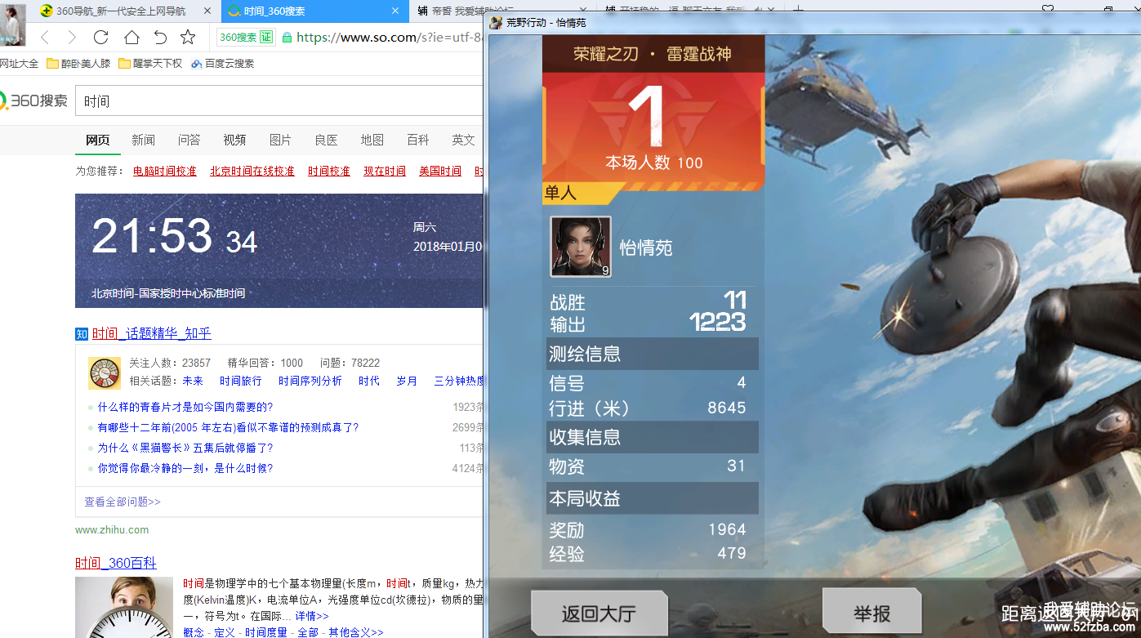The image size is (1141, 638).
Task: Select 网页 search category
Action: 98,140
